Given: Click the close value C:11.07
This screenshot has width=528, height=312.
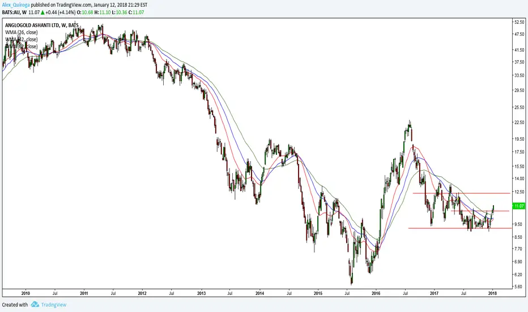Looking at the screenshot, I should [137, 12].
